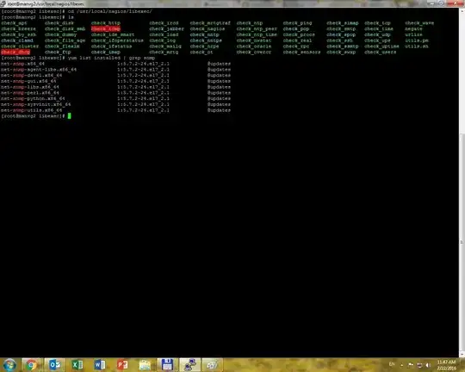Click the Action Center flag tray icon
The height and width of the screenshot is (372, 465).
[x=411, y=364]
